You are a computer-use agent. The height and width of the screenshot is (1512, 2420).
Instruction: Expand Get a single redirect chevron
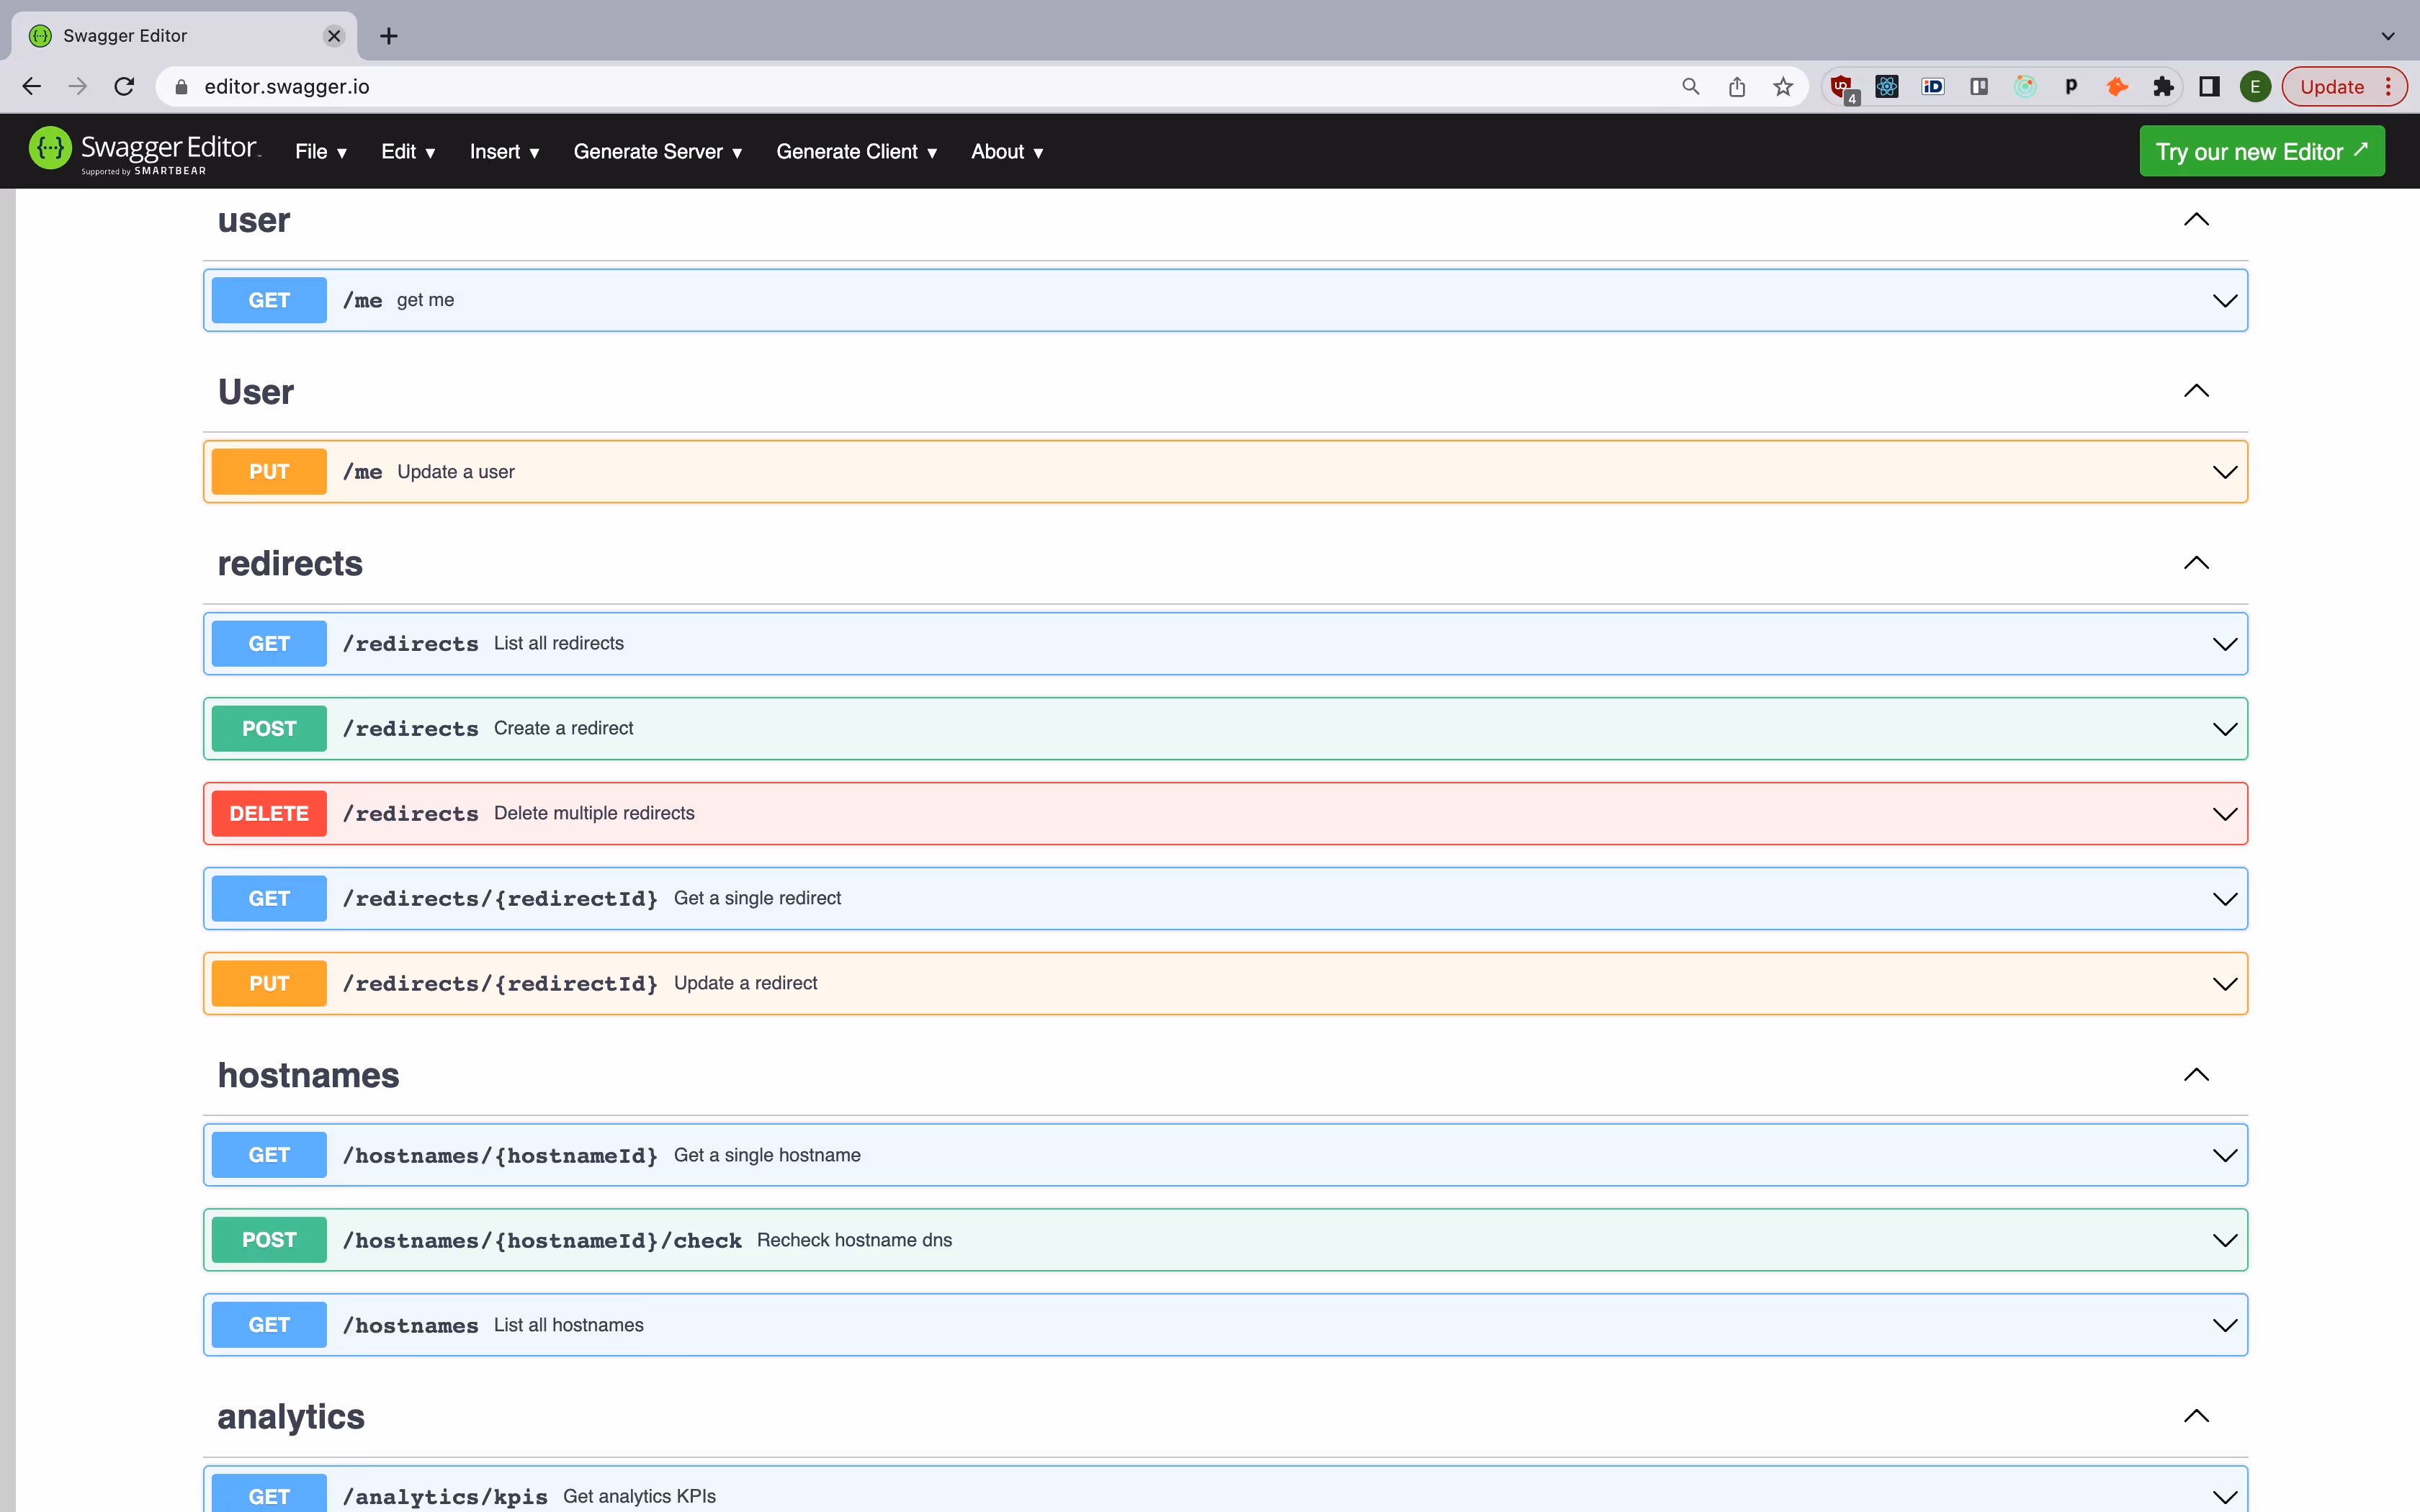pos(2225,899)
